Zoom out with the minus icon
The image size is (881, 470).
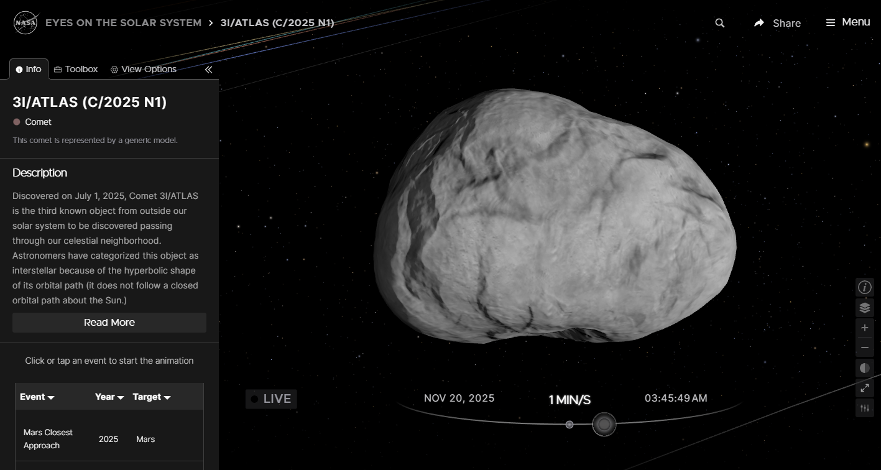coord(865,348)
